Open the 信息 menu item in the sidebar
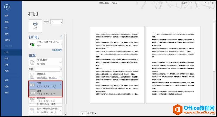Viewport: 217px width, 117px height. pyautogui.click(x=7, y=15)
